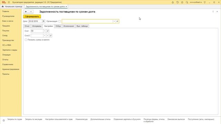Click the Счет2 input field
221x124 pixels.
37,36
